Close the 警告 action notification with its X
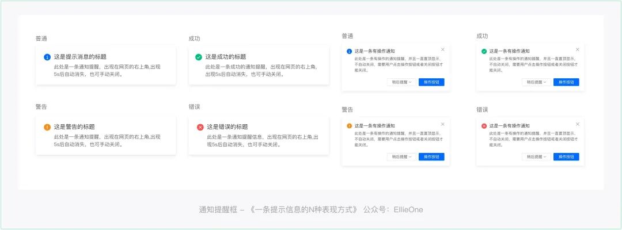Screen dimensions: 622x230 pos(442,124)
